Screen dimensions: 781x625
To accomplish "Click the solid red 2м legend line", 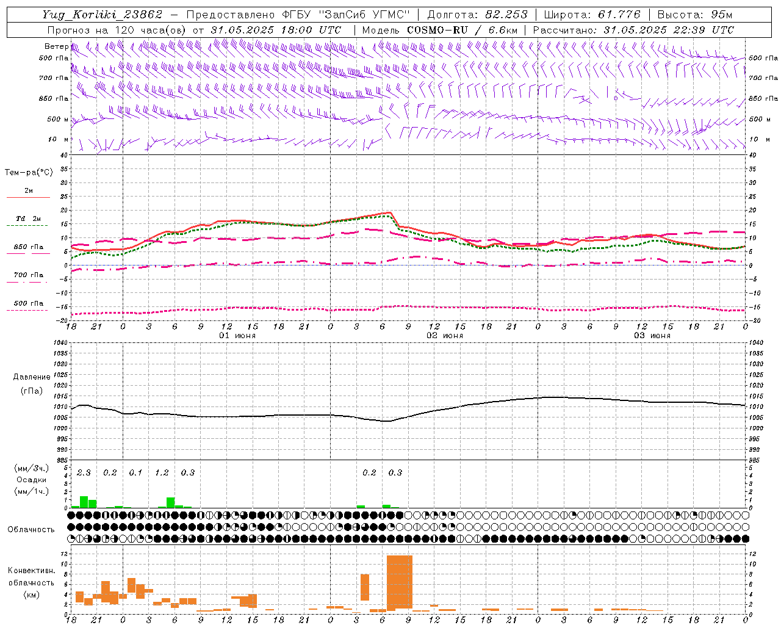I will click(x=28, y=197).
